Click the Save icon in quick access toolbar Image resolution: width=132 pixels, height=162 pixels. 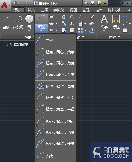coord(93,3)
